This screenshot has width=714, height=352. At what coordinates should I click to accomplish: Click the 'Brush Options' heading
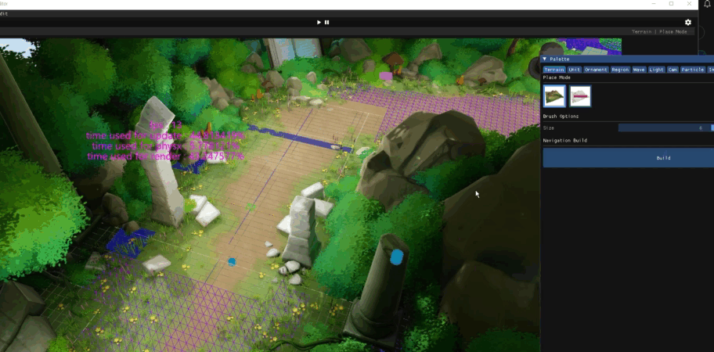pos(561,117)
